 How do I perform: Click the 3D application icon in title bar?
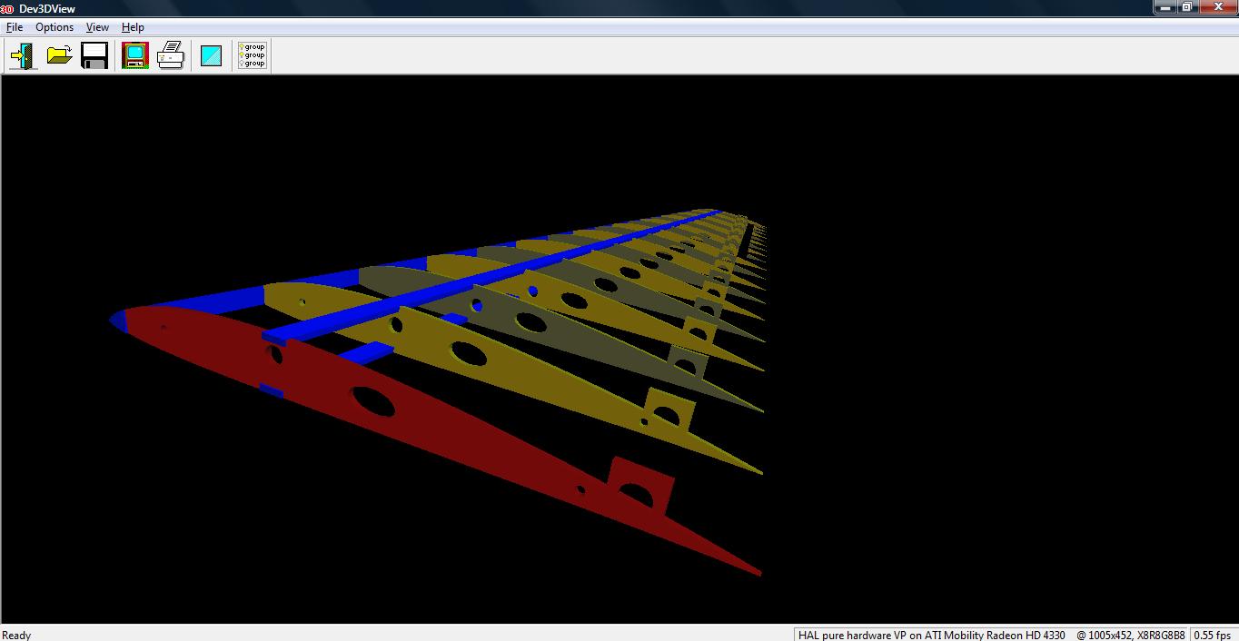[7, 8]
